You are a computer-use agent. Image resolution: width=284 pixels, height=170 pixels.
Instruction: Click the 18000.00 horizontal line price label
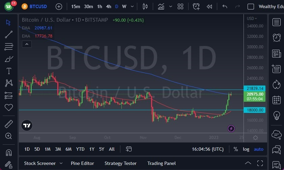tap(255, 110)
